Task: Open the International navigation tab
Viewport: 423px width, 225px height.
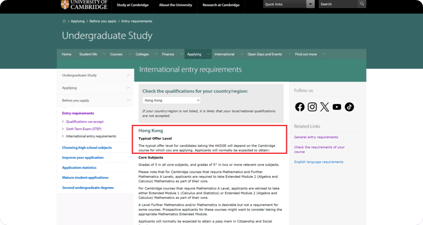Action: [225, 54]
